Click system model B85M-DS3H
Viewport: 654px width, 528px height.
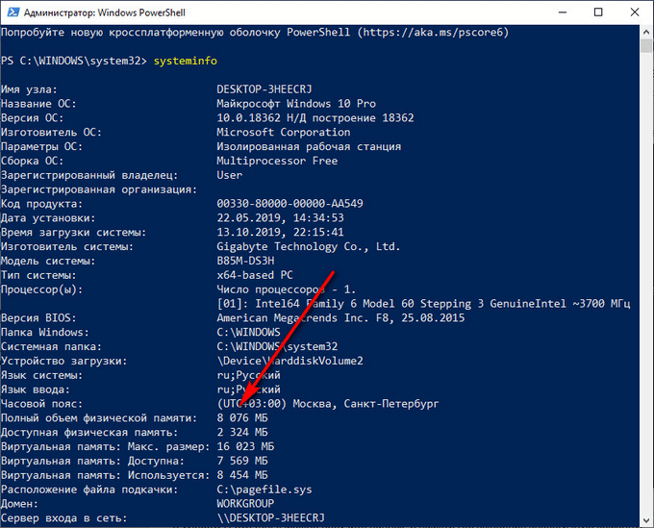245,261
